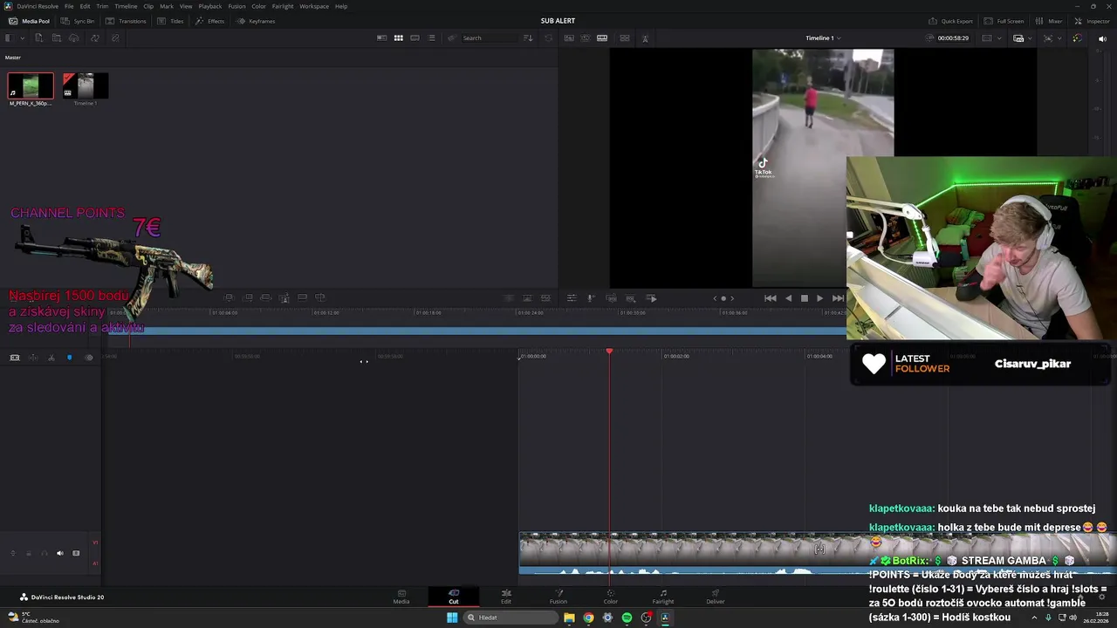Open the File menu
The width and height of the screenshot is (1117, 628).
point(69,6)
